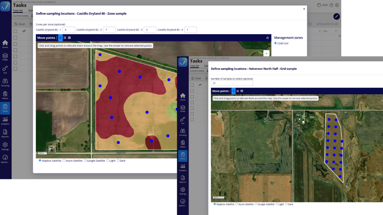383x215 pixels.
Task: Click the grid tool on Halverson map toolbar
Action: tap(242, 91)
